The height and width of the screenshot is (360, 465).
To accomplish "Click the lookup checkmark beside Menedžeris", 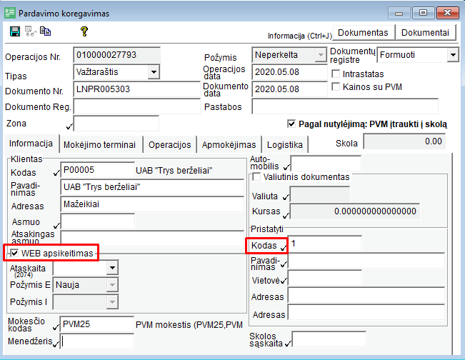I will point(57,344).
